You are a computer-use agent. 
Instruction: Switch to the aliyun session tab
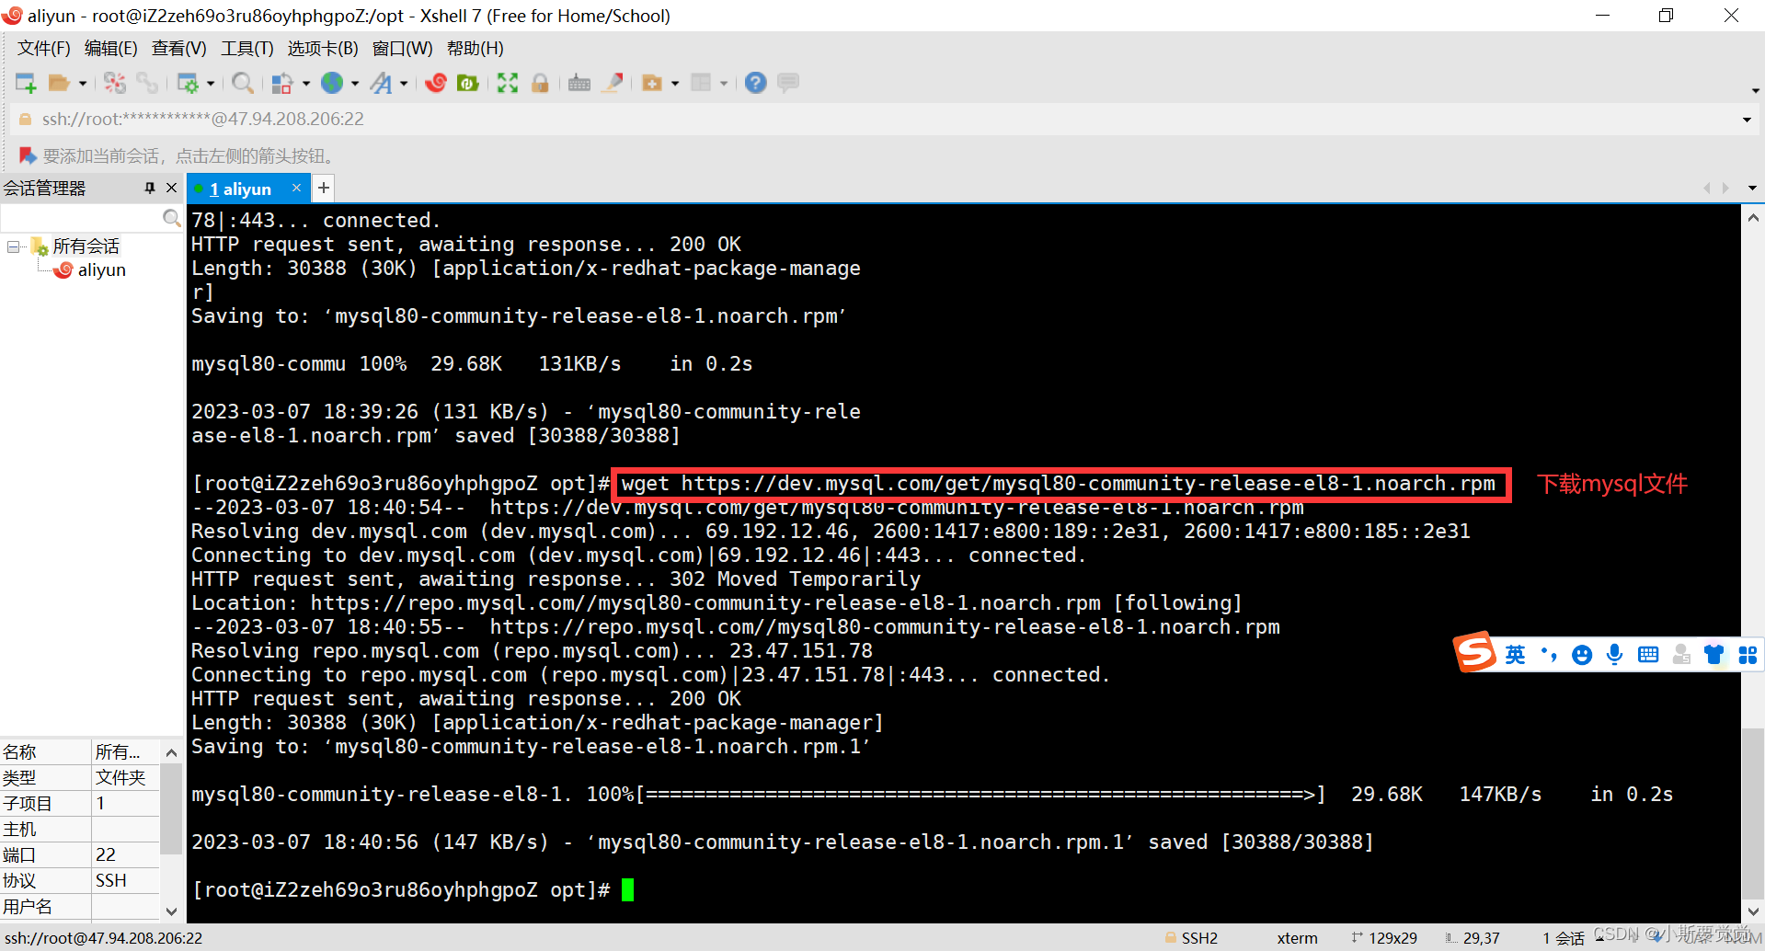[x=241, y=189]
